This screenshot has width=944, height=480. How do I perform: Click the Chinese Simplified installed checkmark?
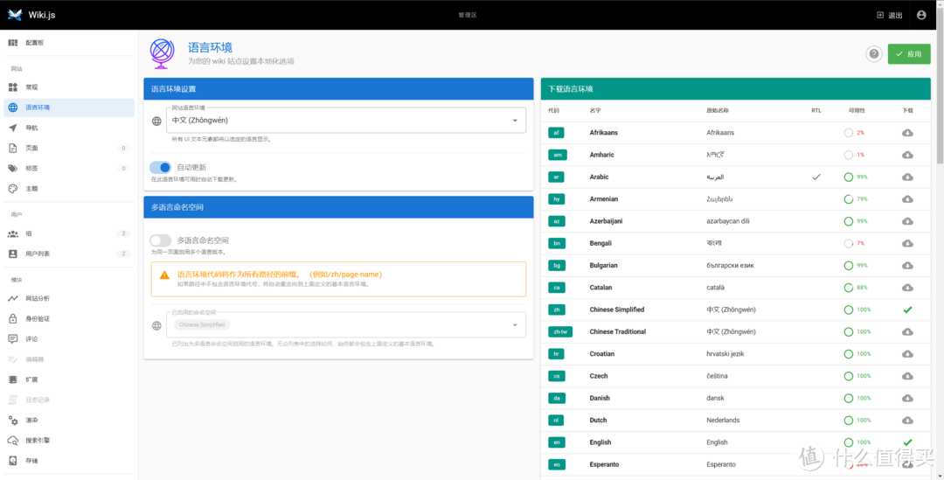pos(907,310)
